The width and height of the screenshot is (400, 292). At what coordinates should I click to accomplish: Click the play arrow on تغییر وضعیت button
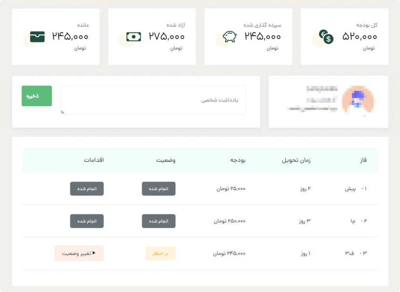94,253
